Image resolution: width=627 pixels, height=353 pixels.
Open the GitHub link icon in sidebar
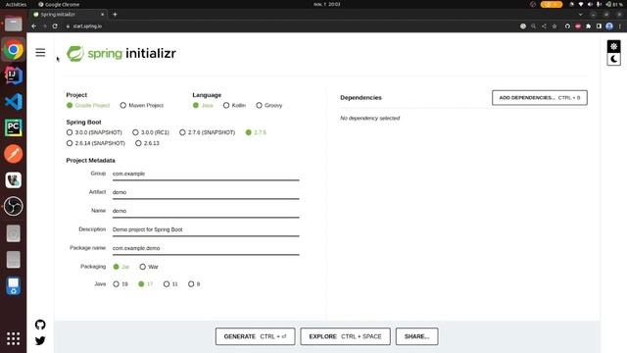(x=40, y=325)
